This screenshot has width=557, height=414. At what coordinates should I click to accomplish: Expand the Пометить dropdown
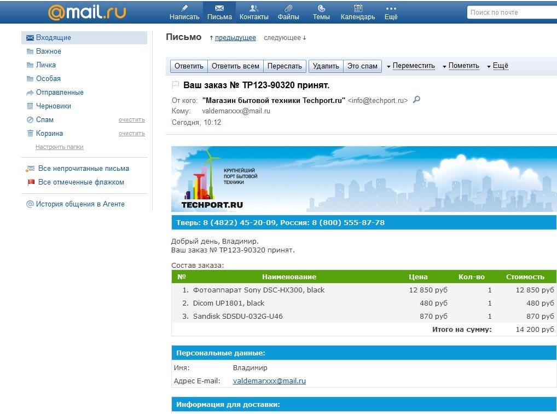click(461, 66)
